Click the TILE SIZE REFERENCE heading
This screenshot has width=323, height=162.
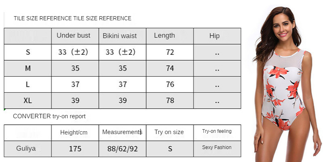[x=72, y=18]
